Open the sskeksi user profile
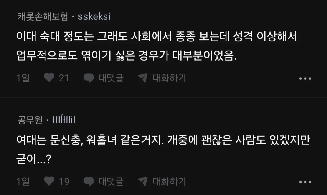327x195 pixels. [94, 17]
